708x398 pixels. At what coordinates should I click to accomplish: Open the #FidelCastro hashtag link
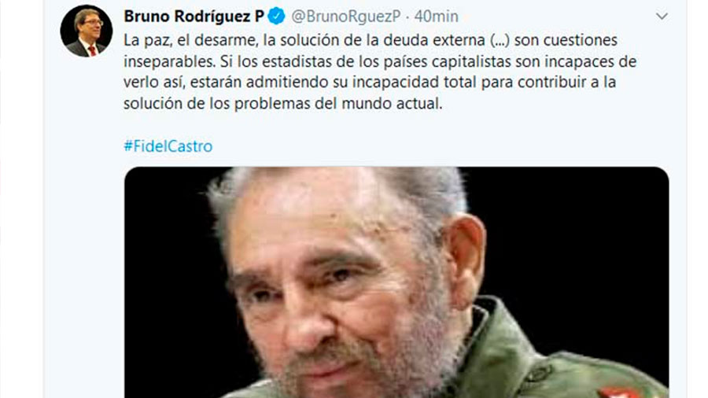168,146
